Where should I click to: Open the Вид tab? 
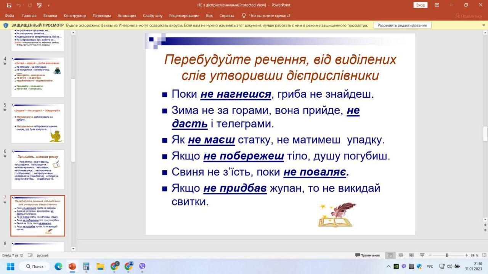tap(209, 16)
